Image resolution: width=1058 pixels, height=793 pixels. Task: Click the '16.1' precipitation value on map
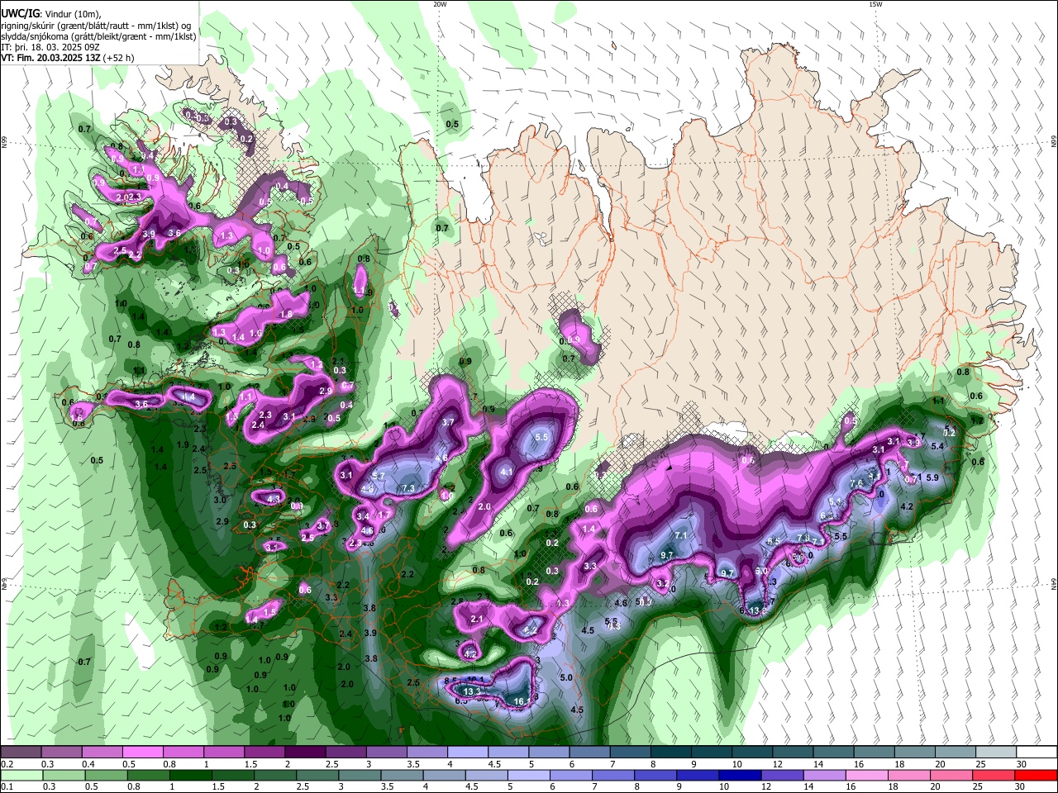[521, 701]
